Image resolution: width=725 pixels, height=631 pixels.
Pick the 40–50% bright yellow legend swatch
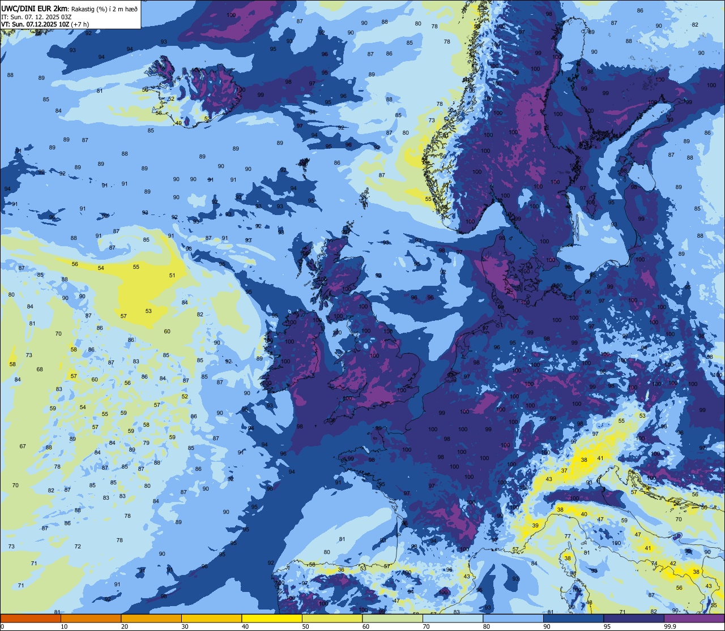(271, 618)
